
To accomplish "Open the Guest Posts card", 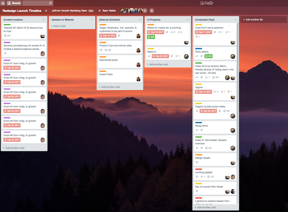I will (120, 76).
